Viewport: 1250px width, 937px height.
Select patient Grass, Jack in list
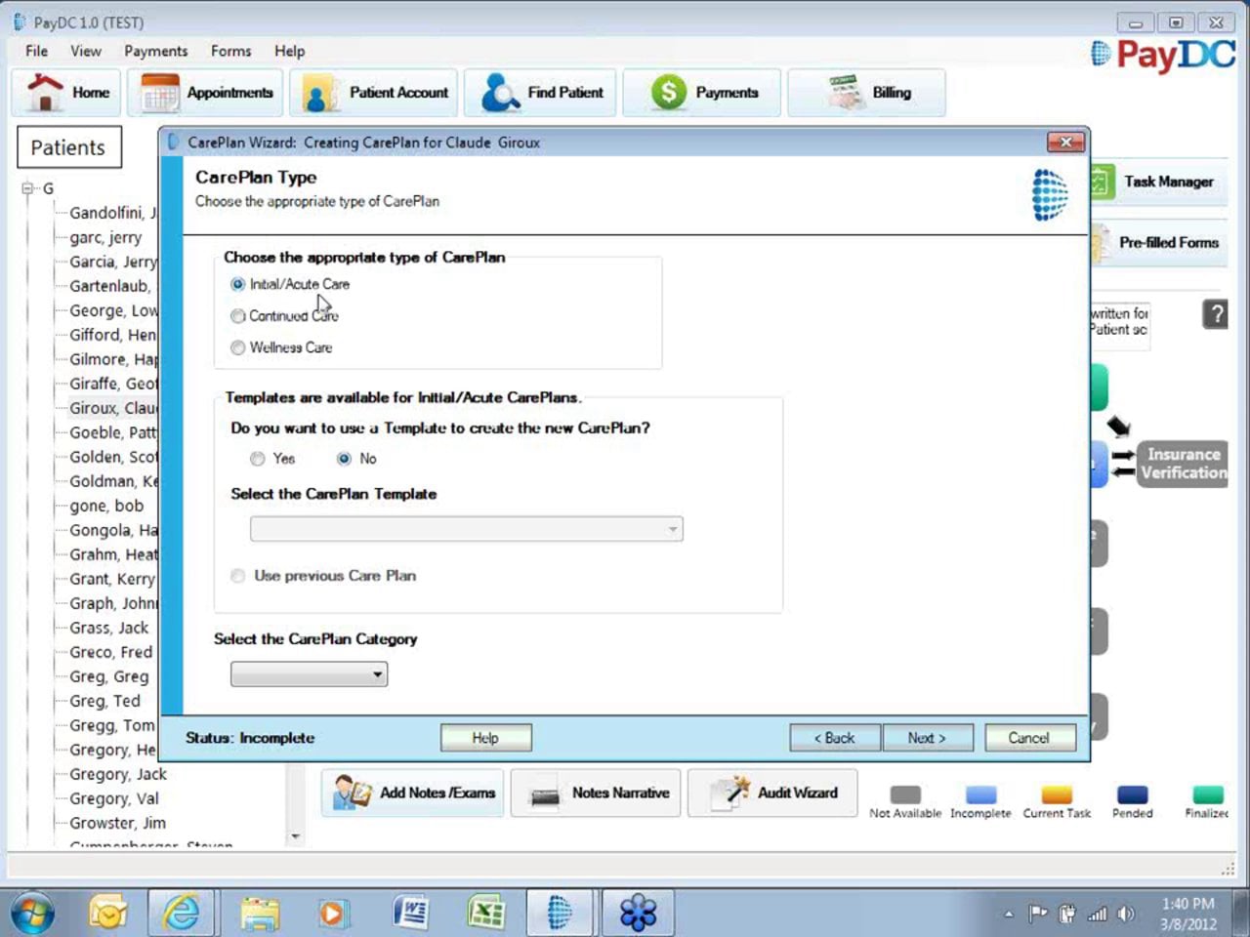pyautogui.click(x=108, y=628)
